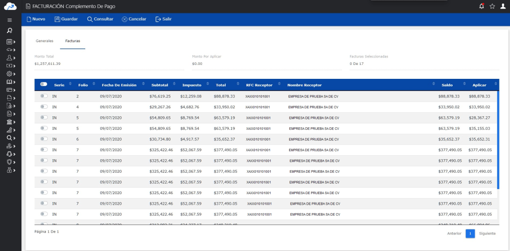Click the Guardar button
Screen dimensions: 510x251
(x=66, y=19)
